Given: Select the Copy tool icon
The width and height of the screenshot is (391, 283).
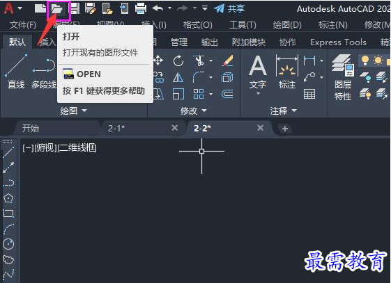Looking at the screenshot, I should click(x=159, y=77).
